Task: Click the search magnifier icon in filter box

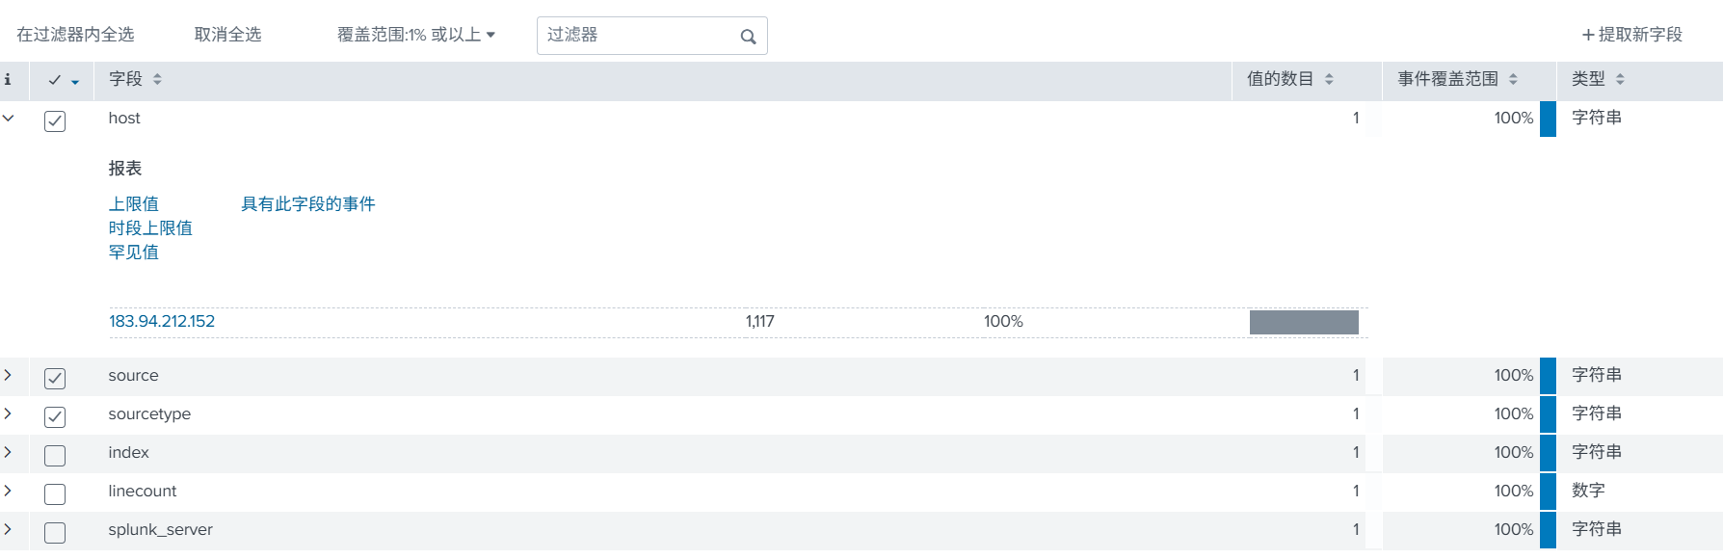Action: tap(748, 37)
